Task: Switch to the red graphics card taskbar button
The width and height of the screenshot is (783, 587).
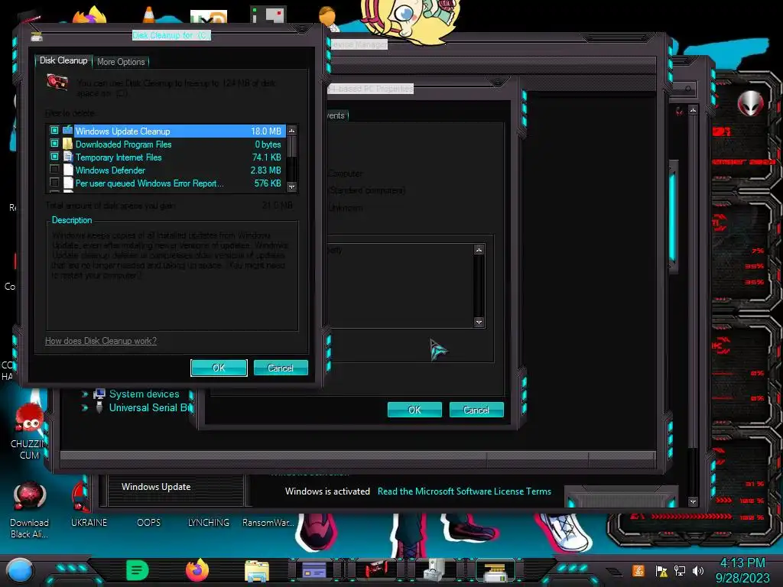Action: tap(375, 570)
